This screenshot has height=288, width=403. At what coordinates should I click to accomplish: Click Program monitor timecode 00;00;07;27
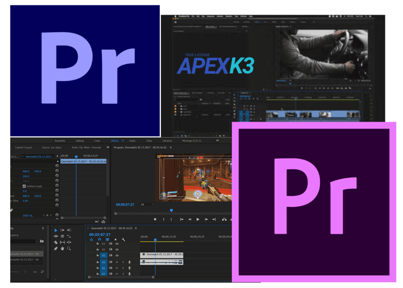coord(125,205)
